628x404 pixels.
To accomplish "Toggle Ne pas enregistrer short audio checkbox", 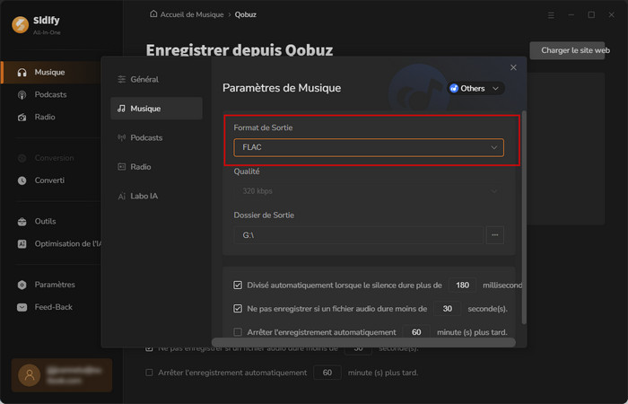I will [x=238, y=309].
